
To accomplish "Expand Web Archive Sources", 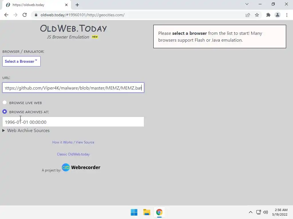I will tap(26, 131).
